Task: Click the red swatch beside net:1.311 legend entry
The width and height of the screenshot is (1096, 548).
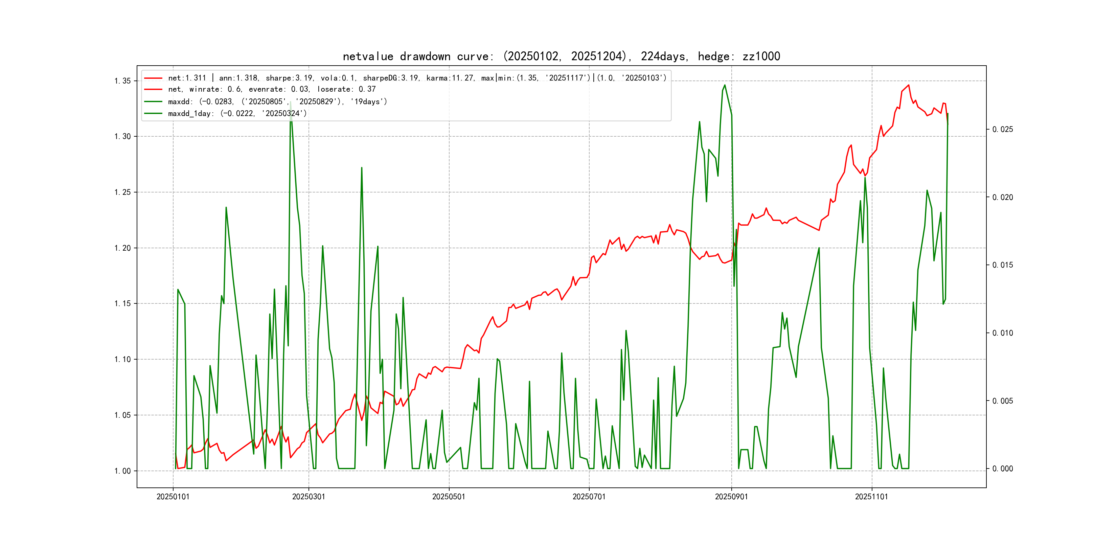Action: [153, 78]
